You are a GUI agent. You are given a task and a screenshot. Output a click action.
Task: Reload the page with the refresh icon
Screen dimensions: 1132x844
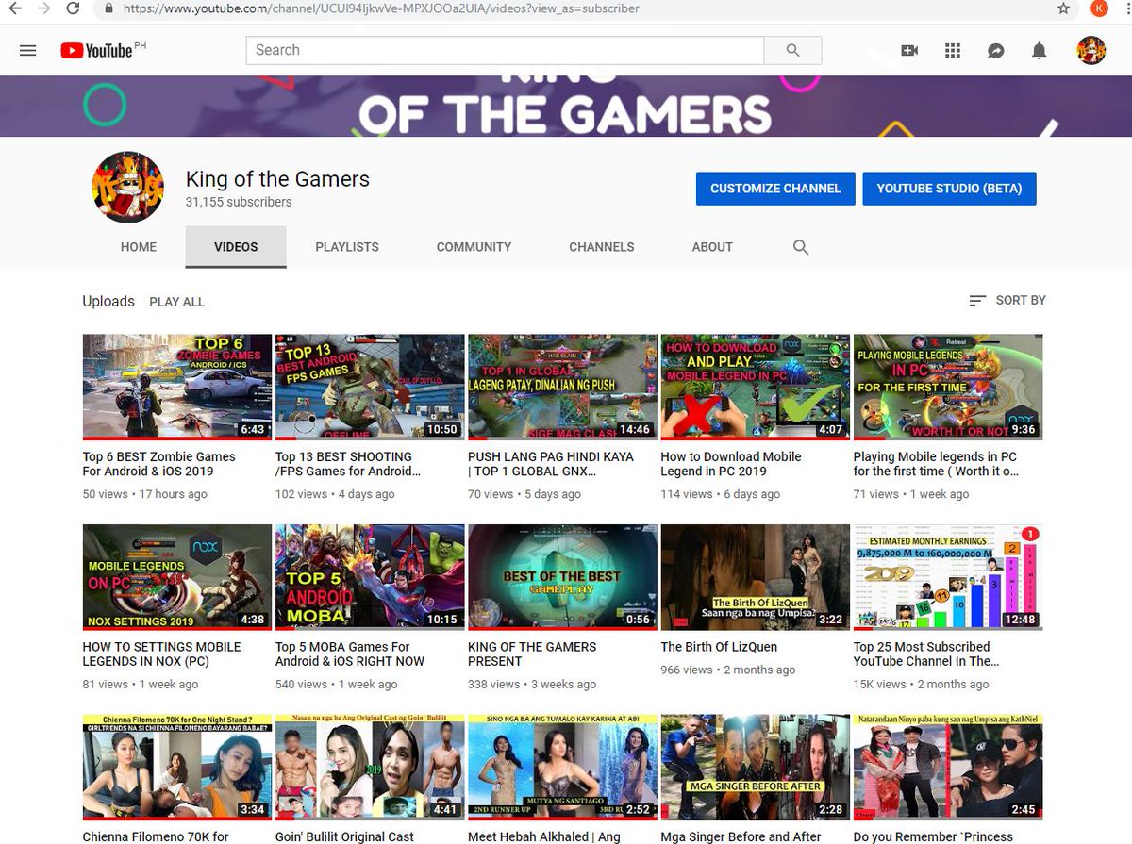74,8
